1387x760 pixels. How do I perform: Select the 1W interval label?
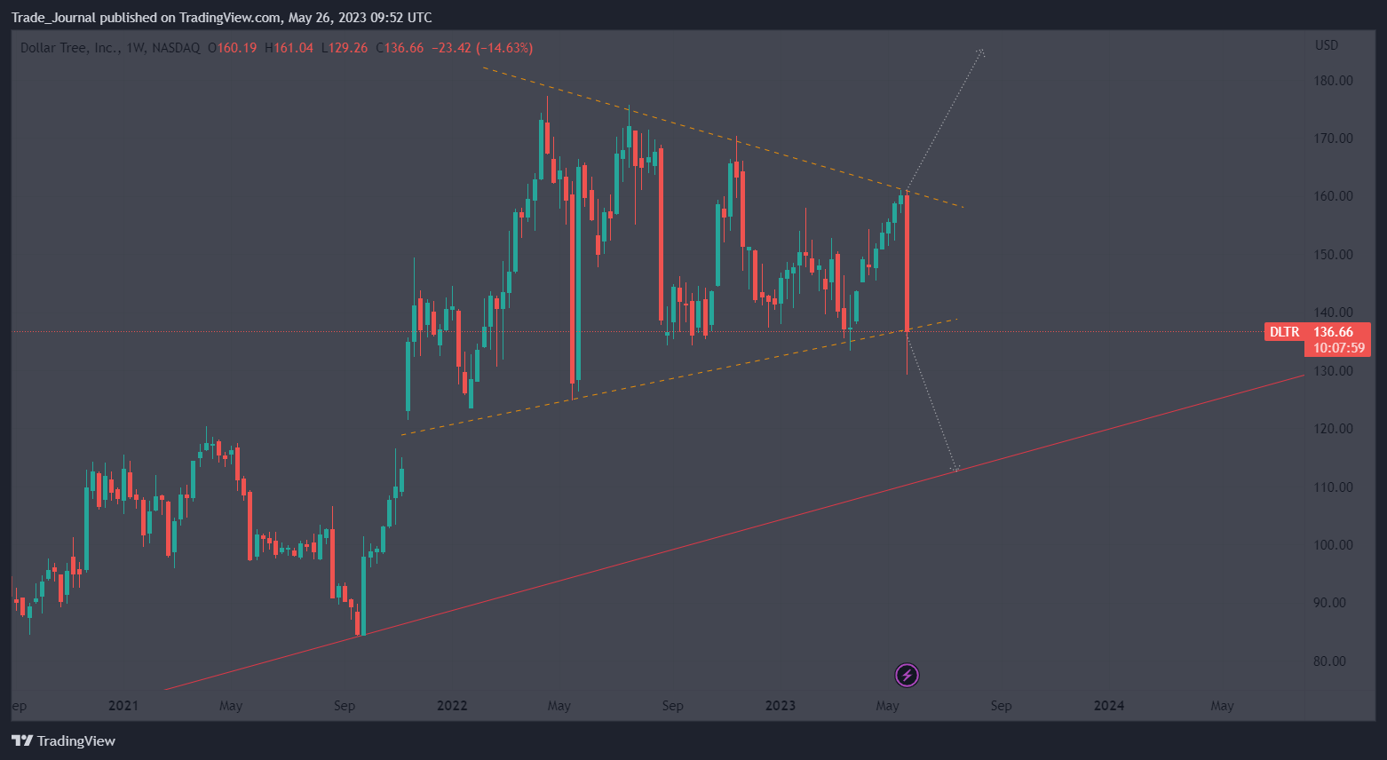click(136, 48)
